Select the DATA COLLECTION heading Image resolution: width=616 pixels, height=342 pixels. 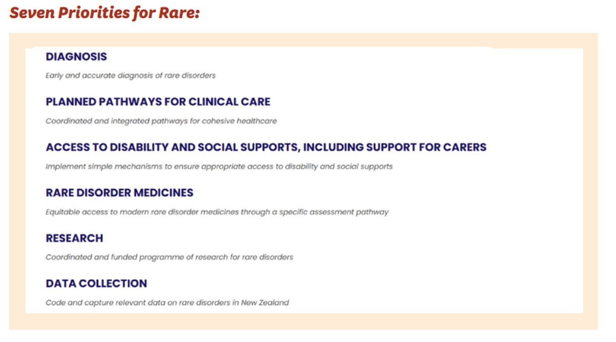point(96,283)
